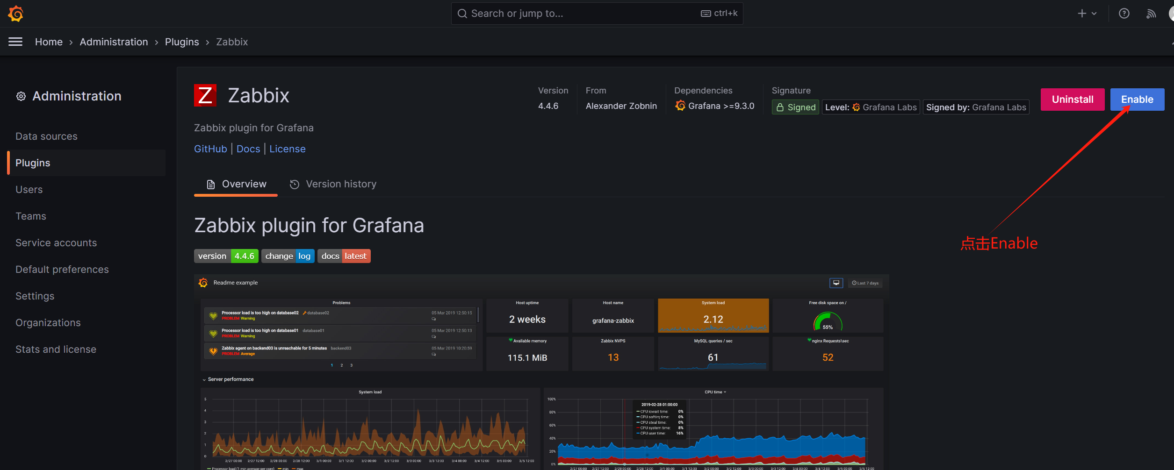
Task: Click Available memory 115.1 MiB value
Action: (x=527, y=358)
